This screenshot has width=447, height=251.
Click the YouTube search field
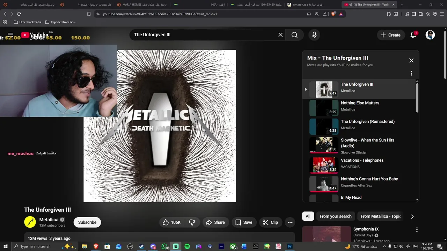[204, 35]
